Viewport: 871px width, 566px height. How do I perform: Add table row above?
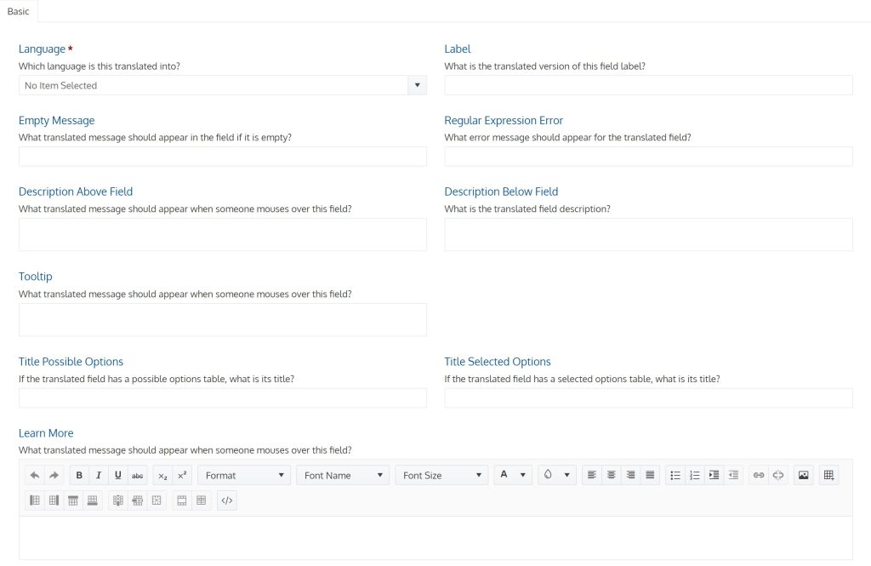click(73, 500)
